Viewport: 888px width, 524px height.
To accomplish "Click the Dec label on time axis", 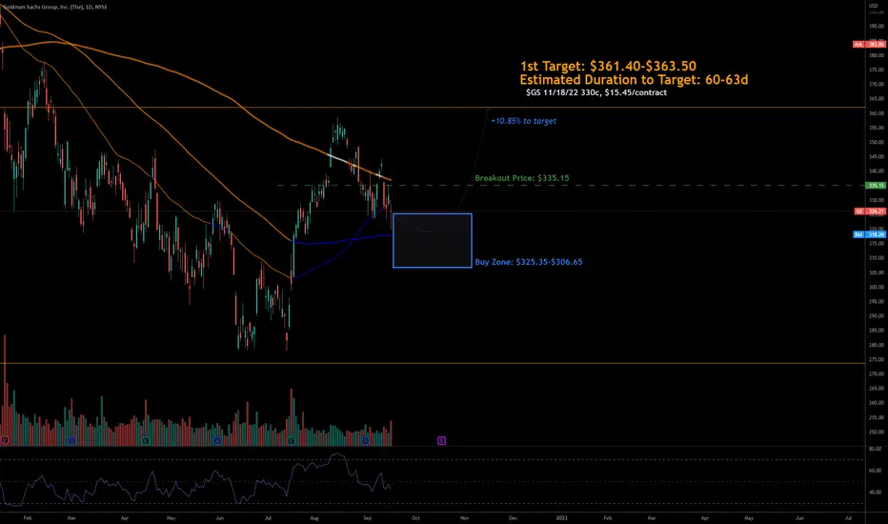I will pyautogui.click(x=513, y=517).
